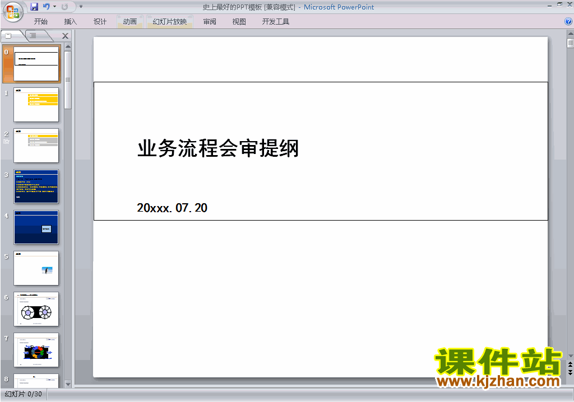Click the animation star icon beside slide 2
The image size is (574, 402).
(6, 141)
